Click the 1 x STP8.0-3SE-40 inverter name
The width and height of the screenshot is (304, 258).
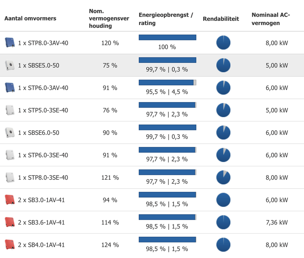point(43,177)
